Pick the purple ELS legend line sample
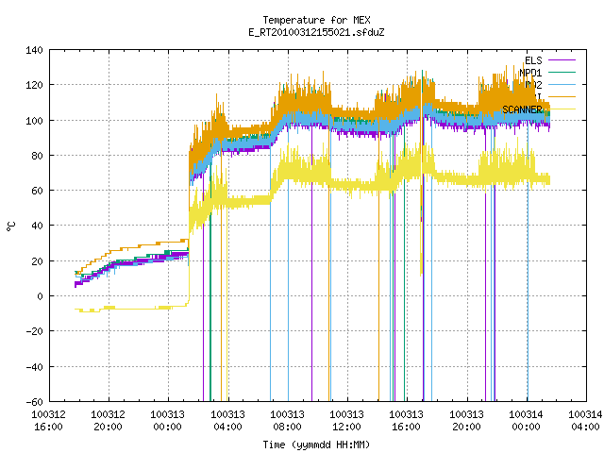The width and height of the screenshot is (604, 453). pos(562,60)
